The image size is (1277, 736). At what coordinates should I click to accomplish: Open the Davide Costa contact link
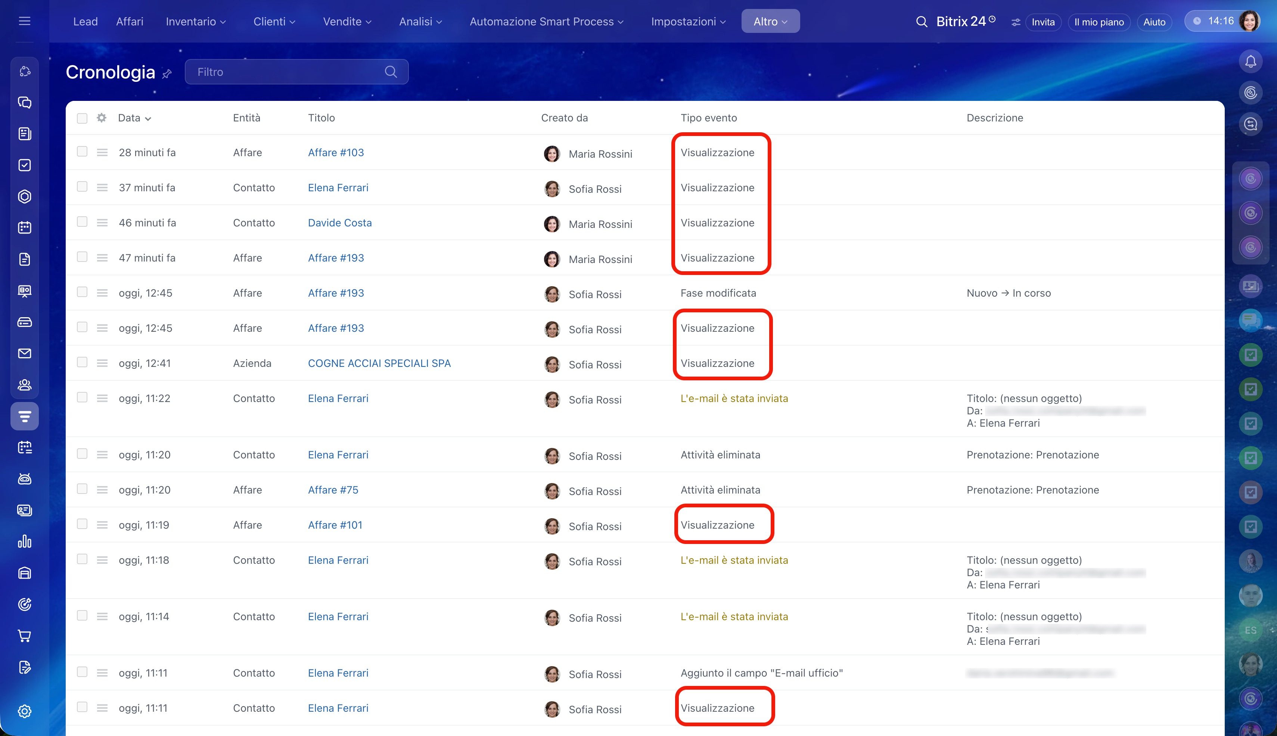[x=339, y=223]
